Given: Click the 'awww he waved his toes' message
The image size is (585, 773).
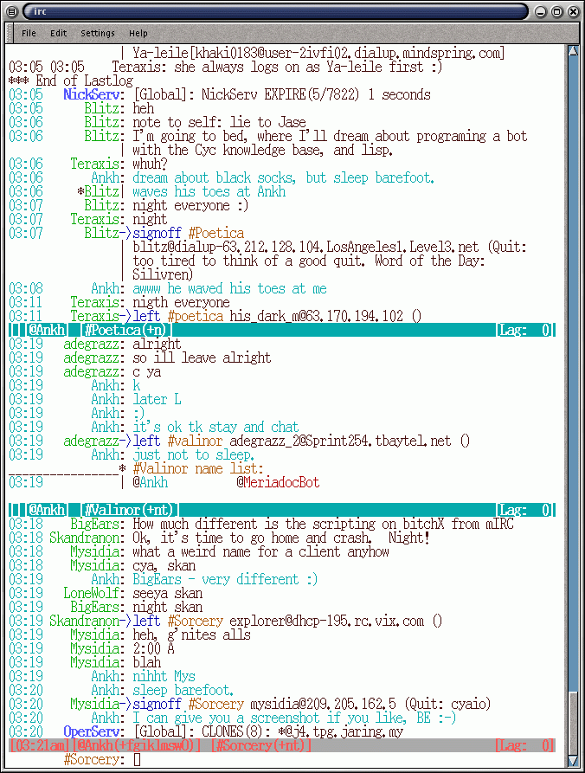Looking at the screenshot, I should tap(229, 288).
